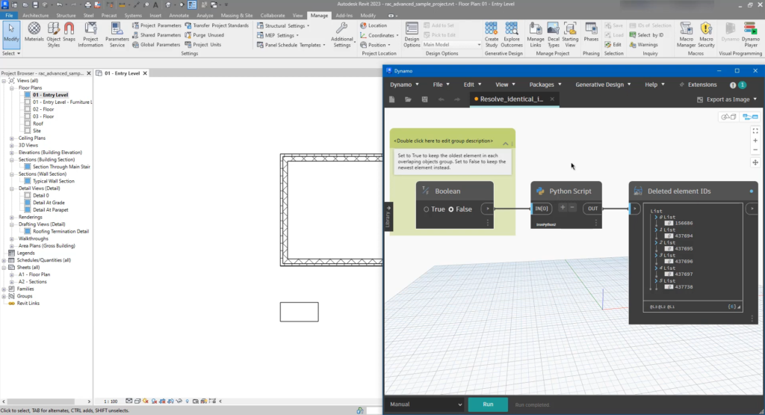Image resolution: width=765 pixels, height=415 pixels.
Task: Click element ID 437738 in the list
Action: [684, 287]
